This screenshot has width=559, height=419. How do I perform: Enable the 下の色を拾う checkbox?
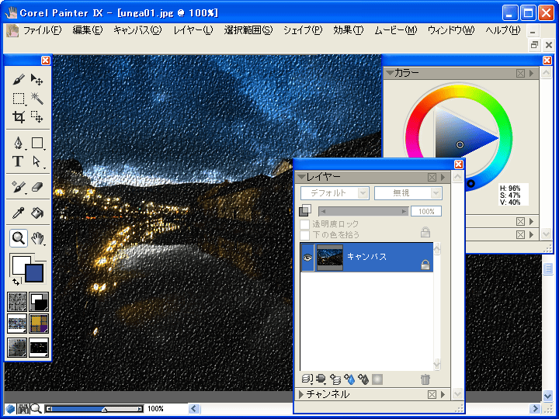[x=304, y=235]
